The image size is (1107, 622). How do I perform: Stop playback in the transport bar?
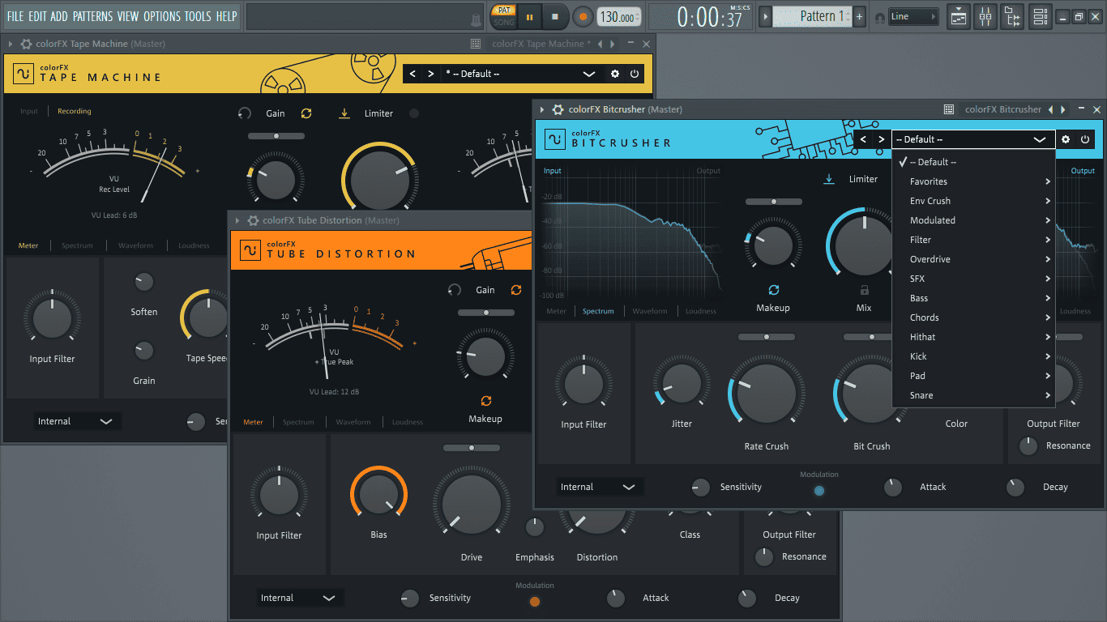pyautogui.click(x=555, y=16)
